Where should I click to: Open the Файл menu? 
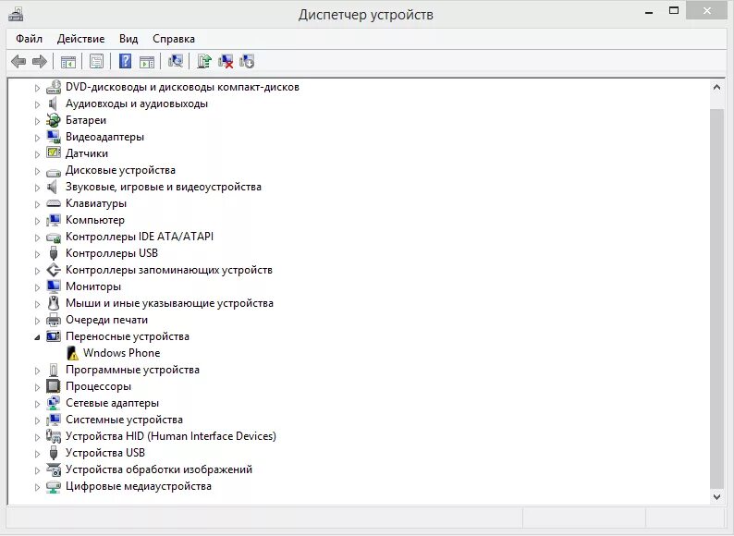tap(29, 39)
